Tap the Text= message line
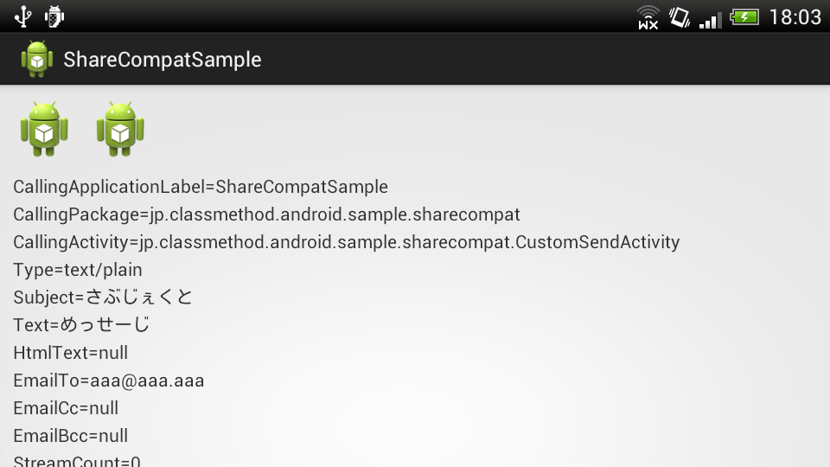Screen dimensions: 830x467 tap(81, 325)
